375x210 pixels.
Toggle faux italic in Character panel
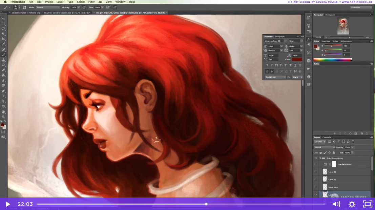tap(272, 65)
